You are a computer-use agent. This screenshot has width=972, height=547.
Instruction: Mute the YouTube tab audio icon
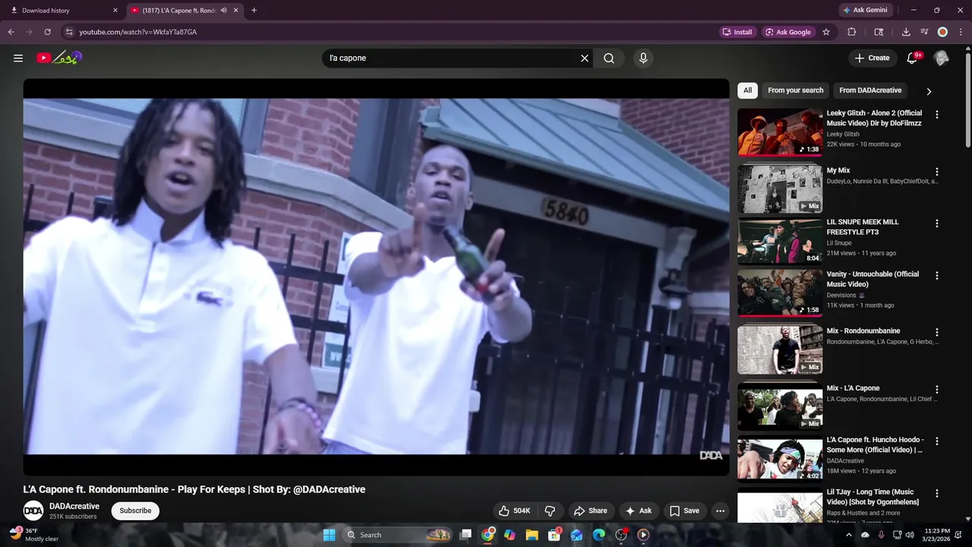pyautogui.click(x=223, y=10)
